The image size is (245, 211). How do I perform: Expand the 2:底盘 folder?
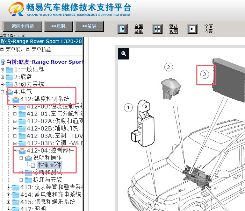coord(2,77)
